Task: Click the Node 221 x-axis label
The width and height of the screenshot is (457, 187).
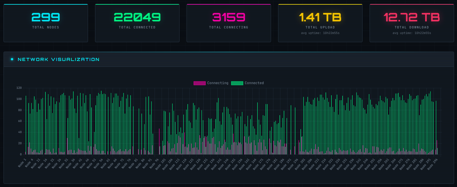Action: tap(327, 163)
